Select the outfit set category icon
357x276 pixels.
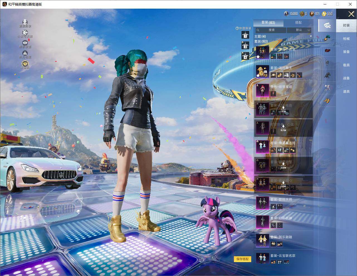(x=327, y=26)
